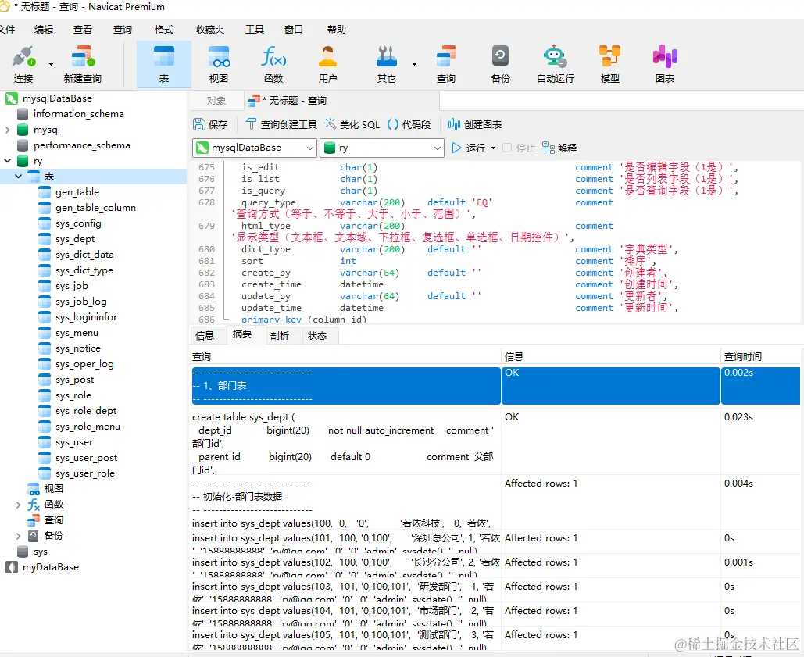Select the information_schema database
Screen dimensions: 804x657
(78, 114)
